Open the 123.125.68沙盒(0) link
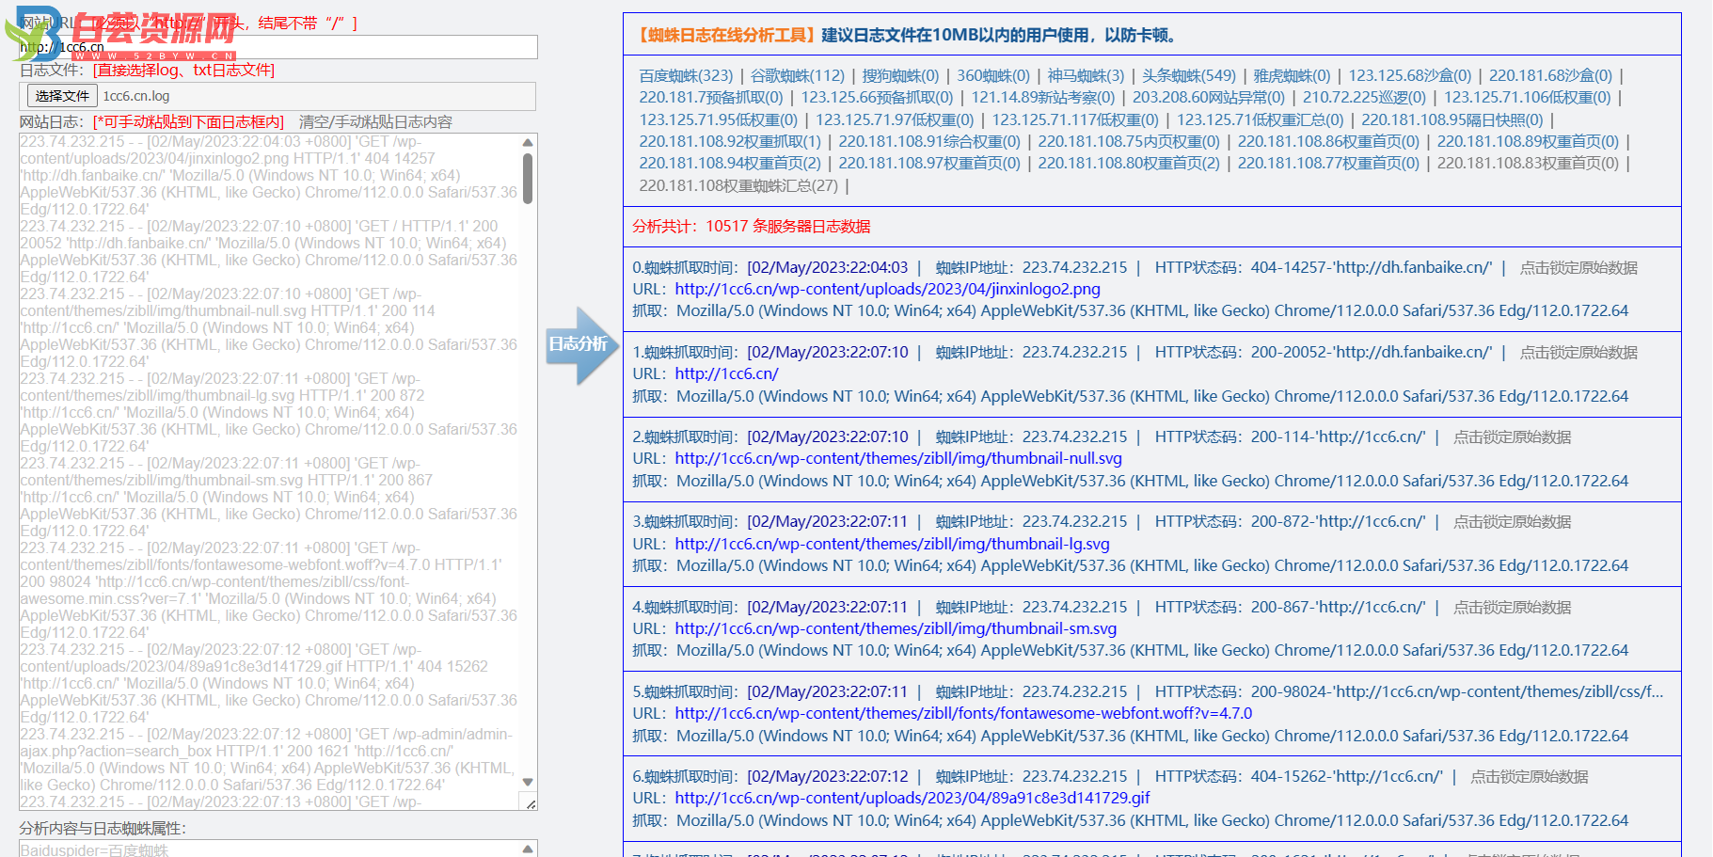The height and width of the screenshot is (857, 1713). pos(1410,75)
